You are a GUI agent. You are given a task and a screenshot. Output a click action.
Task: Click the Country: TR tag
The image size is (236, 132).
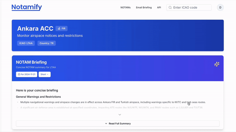(x=47, y=43)
